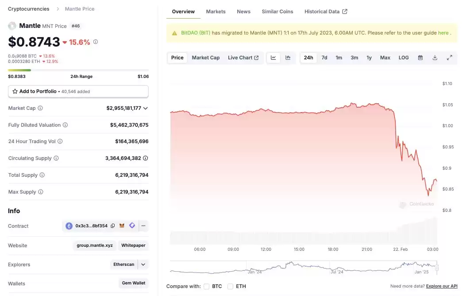Screen dimensions: 462x296
Task: Click the star icon in Add to Portfolio
Action: click(x=15, y=91)
